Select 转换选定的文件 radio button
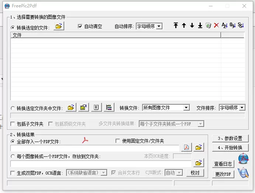This screenshot has height=193, width=255. click(x=13, y=27)
